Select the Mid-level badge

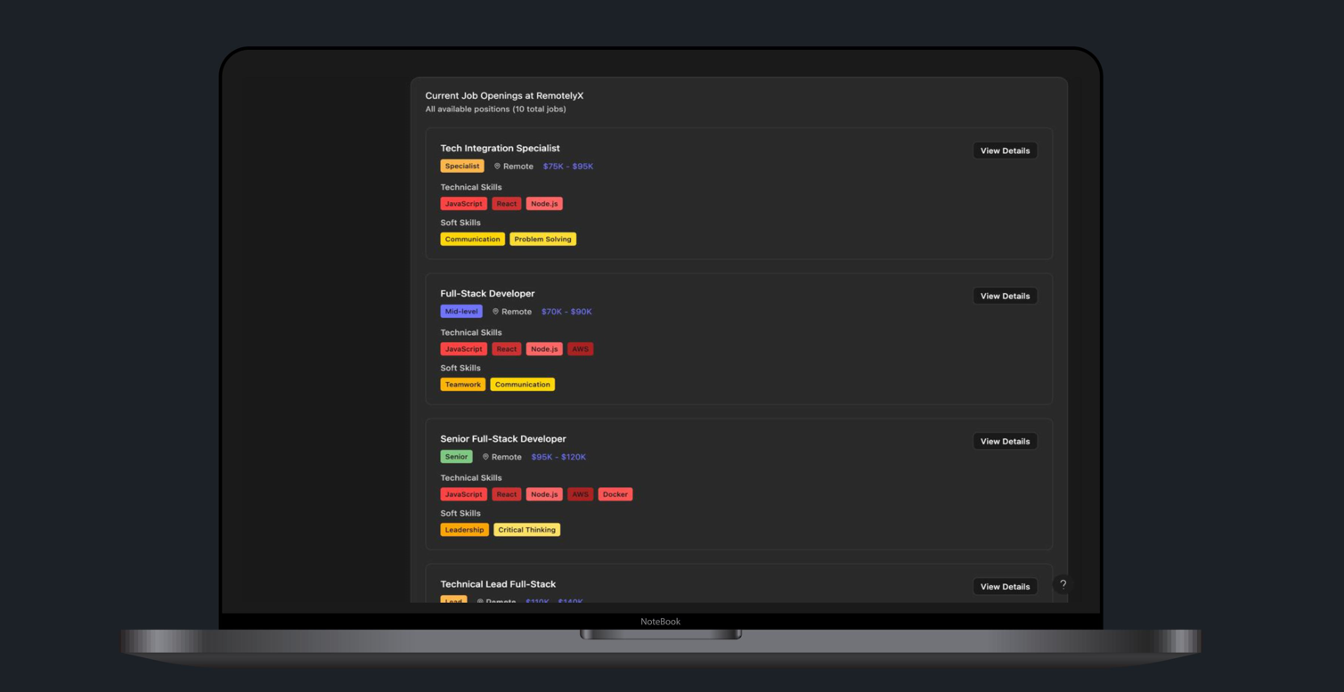click(x=460, y=312)
